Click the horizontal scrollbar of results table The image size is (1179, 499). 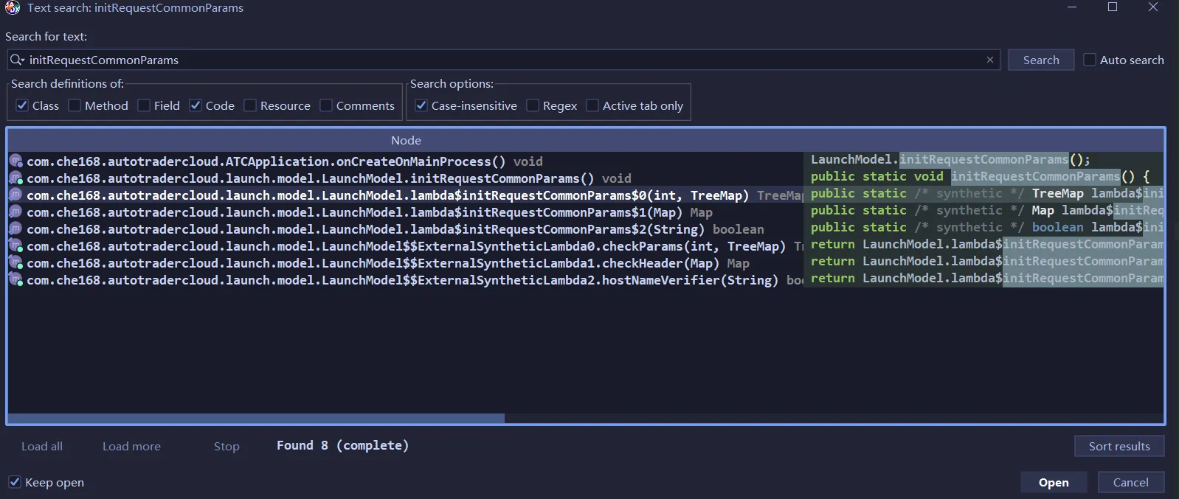[256, 418]
